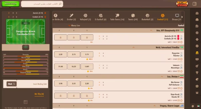Image resolution: width=201 pixels, height=109 pixels.
Task: Open the UAE flag language selector
Action: pos(198,106)
